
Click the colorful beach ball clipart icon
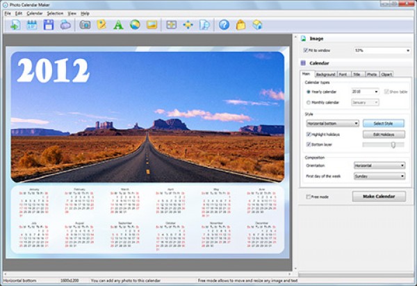135,25
